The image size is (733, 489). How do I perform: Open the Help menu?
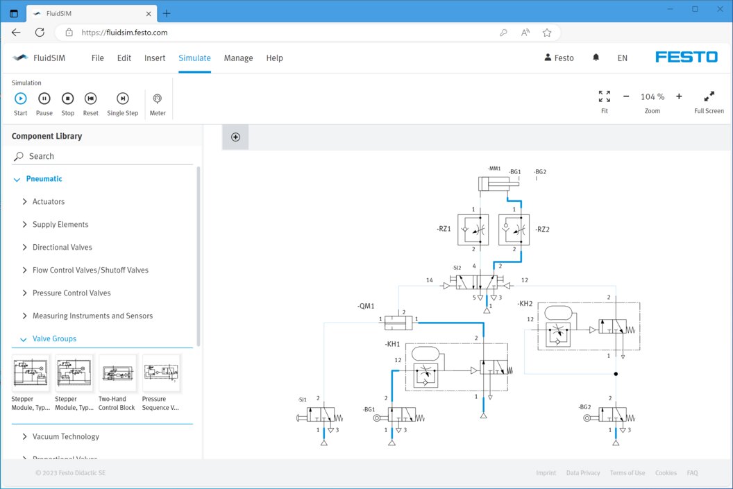[x=274, y=58]
